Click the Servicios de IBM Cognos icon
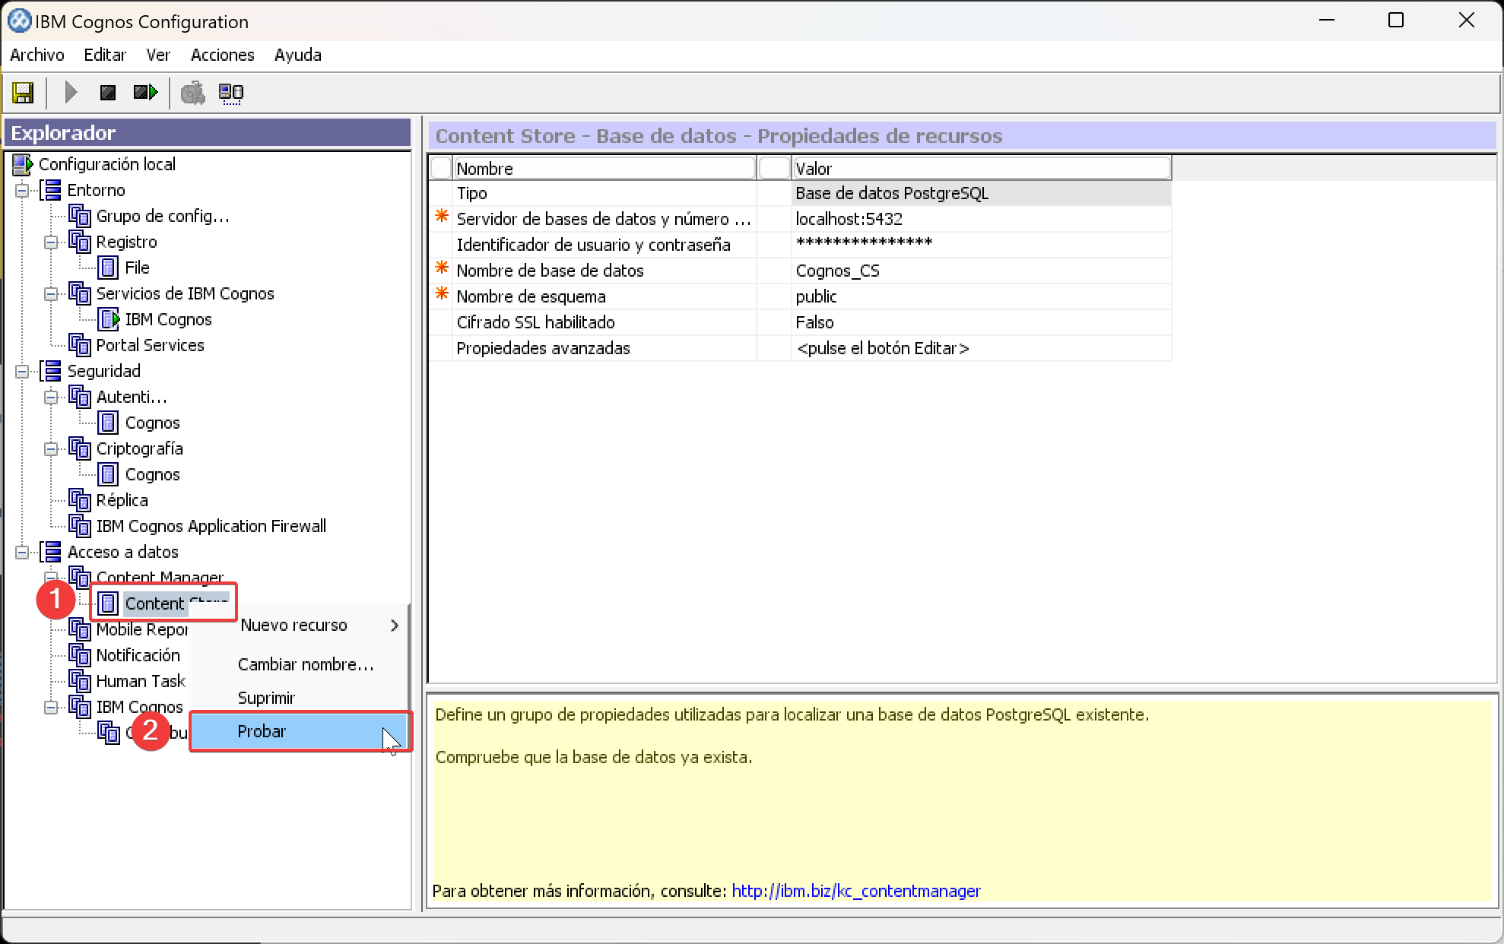1504x944 pixels. (80, 293)
